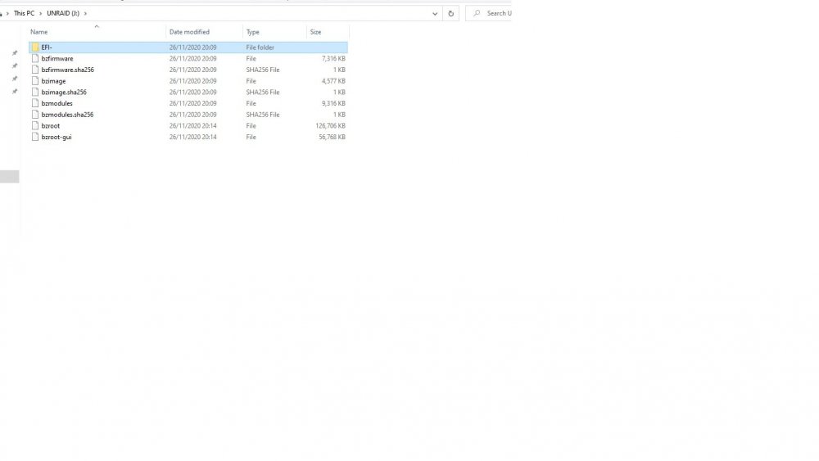Select the bzroot file icon
Image resolution: width=819 pixels, height=461 pixels.
pos(35,126)
